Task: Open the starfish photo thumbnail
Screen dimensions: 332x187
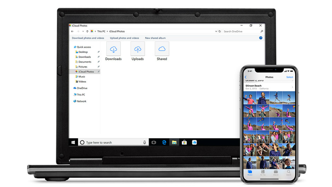Action: (263, 150)
